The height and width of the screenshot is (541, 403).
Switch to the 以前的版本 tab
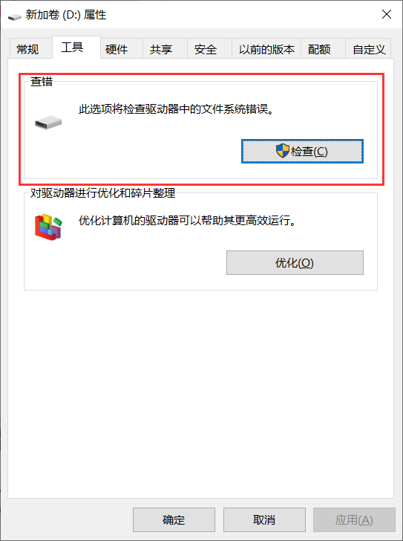[x=266, y=49]
